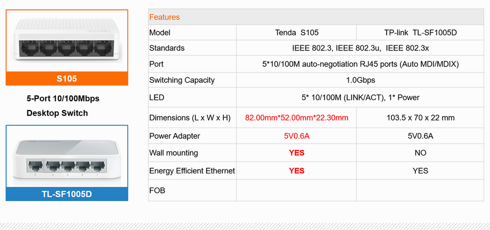Viewport: 490px width, 230px height.
Task: Click the TP-link TL-SF1005D model column header
Action: pos(420,33)
